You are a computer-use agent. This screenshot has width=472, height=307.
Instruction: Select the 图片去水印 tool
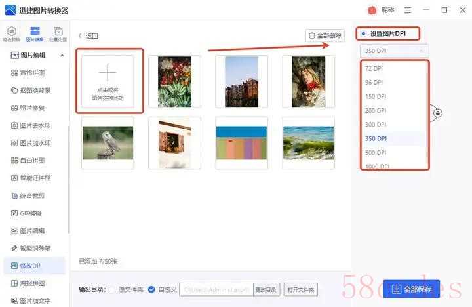(x=31, y=125)
